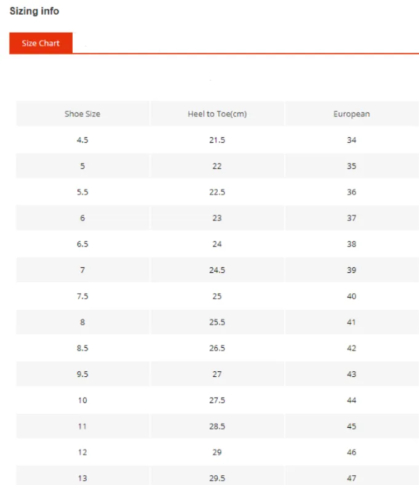The image size is (419, 485).
Task: Open the Size Chart tab
Action: click(41, 43)
